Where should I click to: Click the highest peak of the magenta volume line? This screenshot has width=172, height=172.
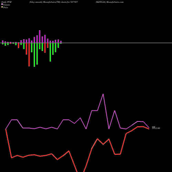(103, 94)
